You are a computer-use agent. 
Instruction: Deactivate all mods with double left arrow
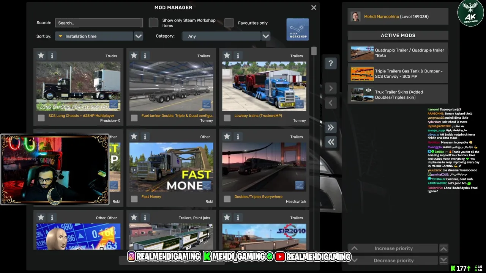pyautogui.click(x=331, y=142)
